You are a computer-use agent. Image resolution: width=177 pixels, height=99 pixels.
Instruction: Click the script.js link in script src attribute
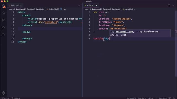(x=51, y=22)
